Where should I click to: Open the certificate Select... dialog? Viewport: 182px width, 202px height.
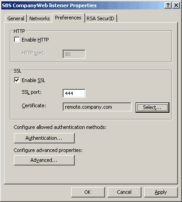pyautogui.click(x=152, y=107)
